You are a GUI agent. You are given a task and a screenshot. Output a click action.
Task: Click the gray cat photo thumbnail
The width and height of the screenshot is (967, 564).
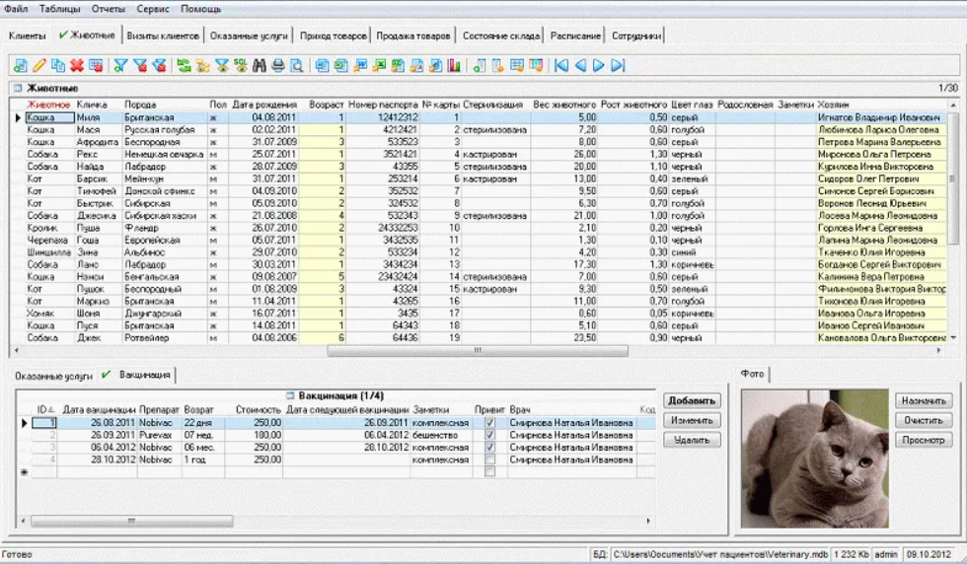click(x=815, y=458)
